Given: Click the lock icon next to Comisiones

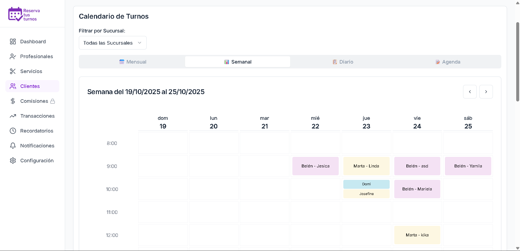Looking at the screenshot, I should [x=52, y=101].
